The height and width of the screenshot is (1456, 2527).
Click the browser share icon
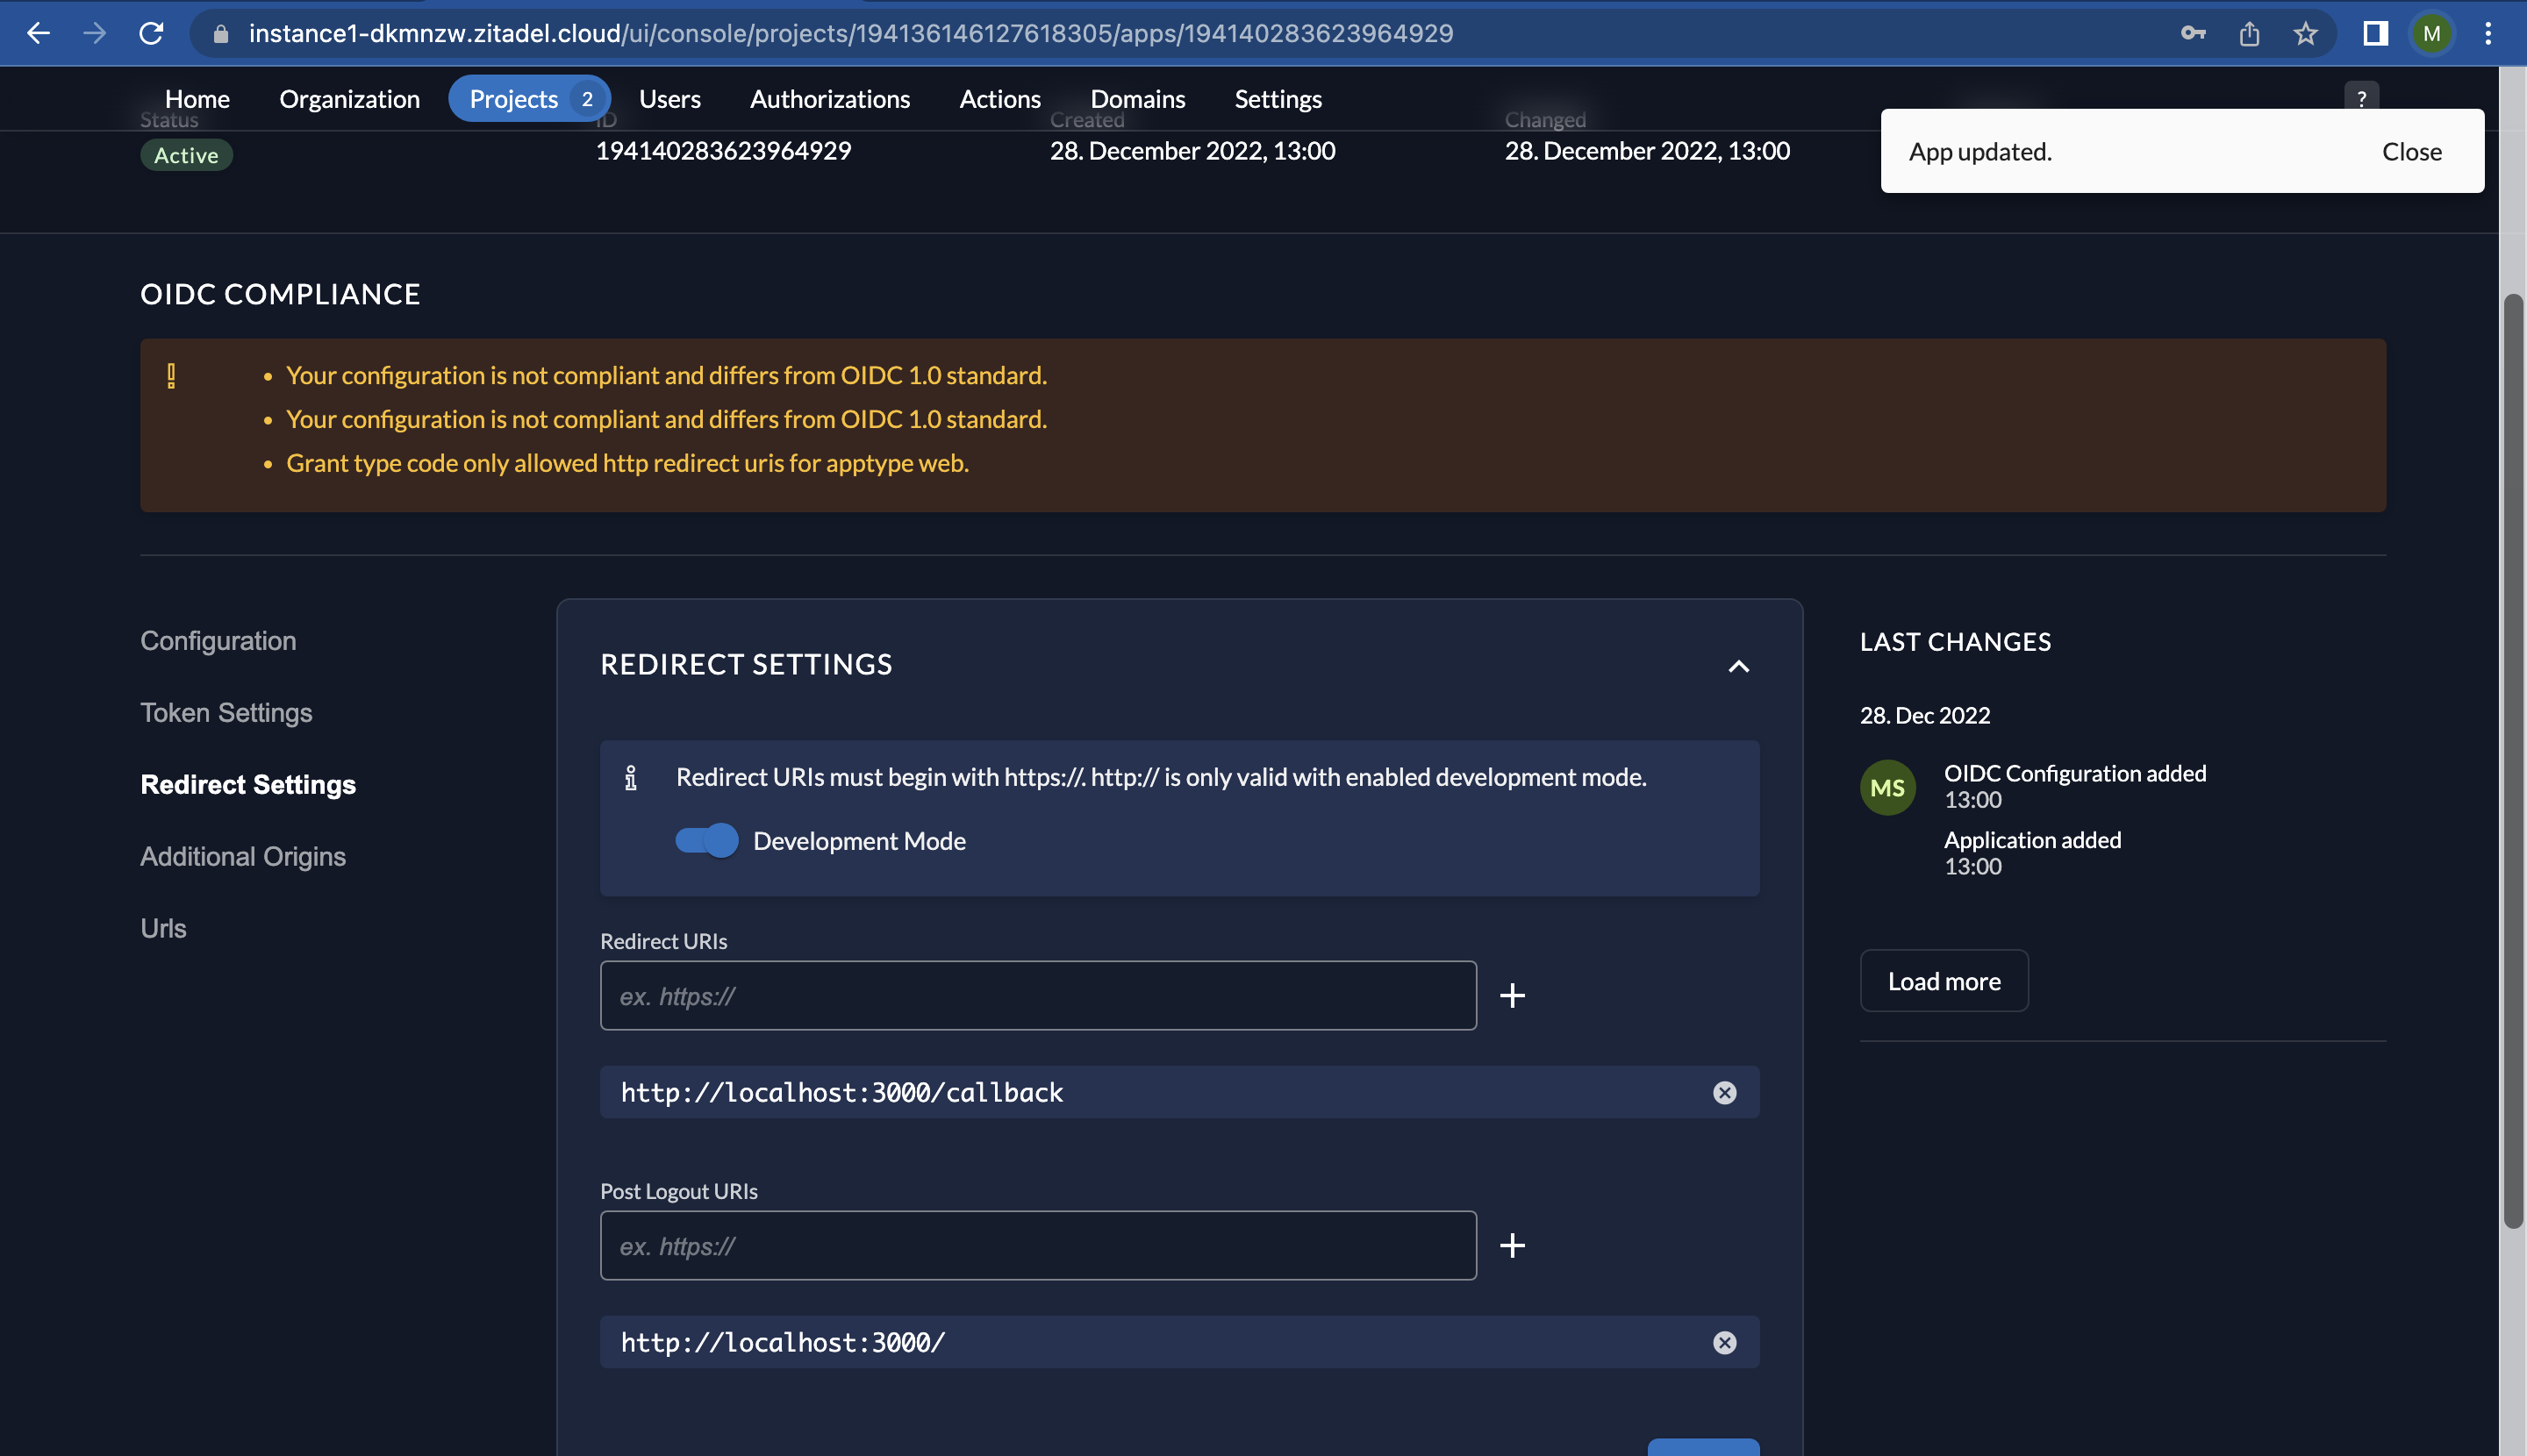pyautogui.click(x=2249, y=33)
